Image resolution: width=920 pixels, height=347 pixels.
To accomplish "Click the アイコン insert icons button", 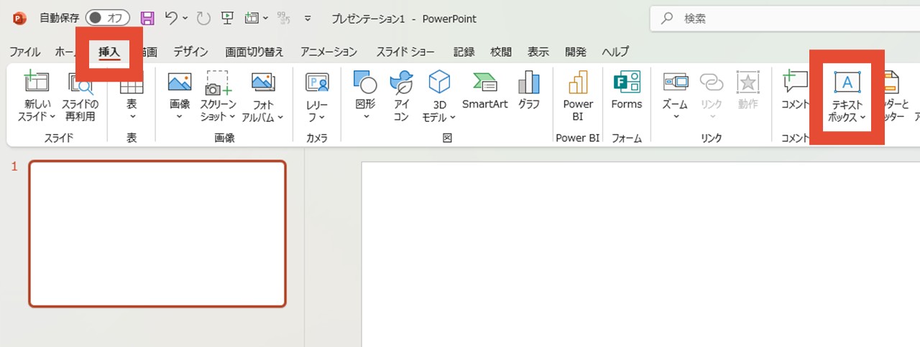I will tap(401, 97).
